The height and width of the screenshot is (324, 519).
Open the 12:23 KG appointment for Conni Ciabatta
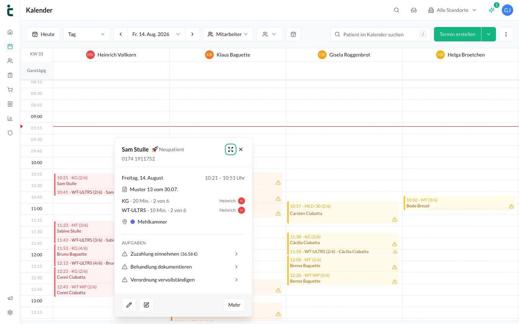click(84, 274)
